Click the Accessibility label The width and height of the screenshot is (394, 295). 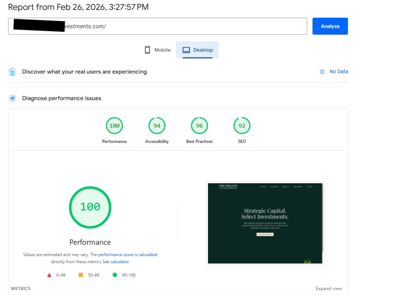click(157, 142)
